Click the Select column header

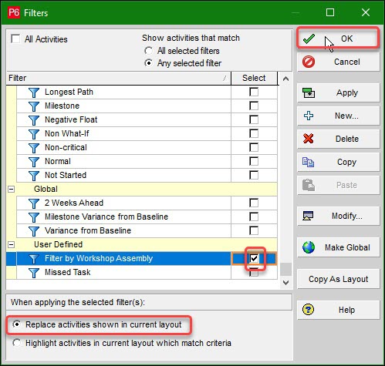(254, 78)
